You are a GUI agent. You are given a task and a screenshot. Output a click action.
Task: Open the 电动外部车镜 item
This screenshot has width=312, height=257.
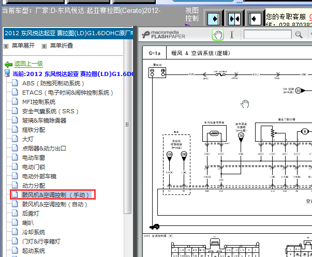click(x=39, y=176)
